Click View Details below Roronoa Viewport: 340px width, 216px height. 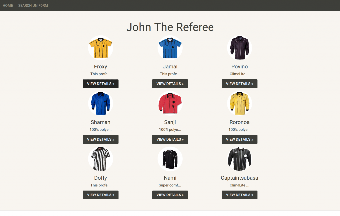[239, 139]
